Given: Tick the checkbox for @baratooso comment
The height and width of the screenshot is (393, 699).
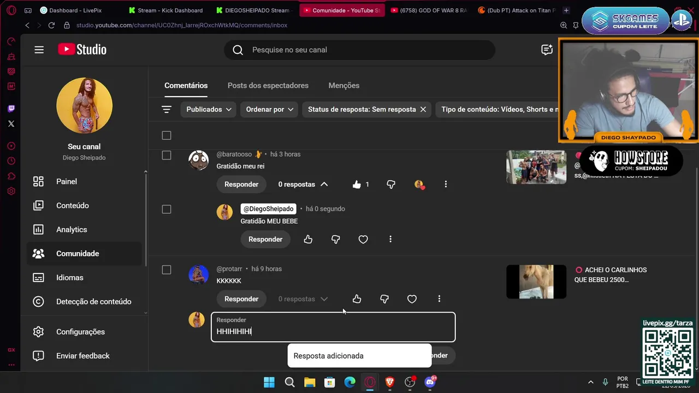Looking at the screenshot, I should 167,156.
